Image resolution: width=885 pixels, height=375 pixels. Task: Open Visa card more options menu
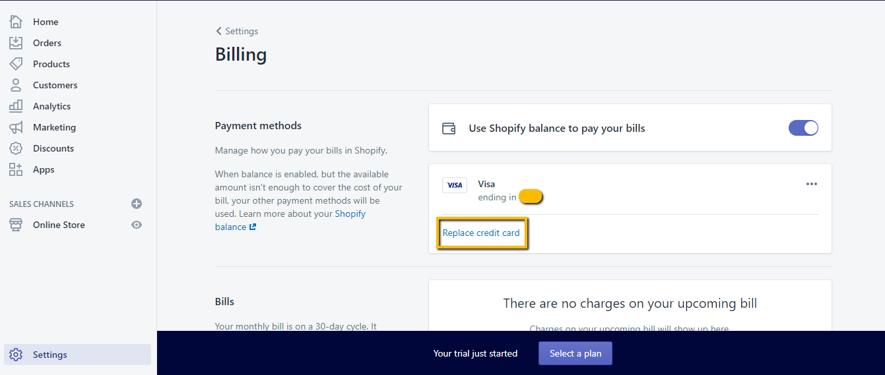coord(812,184)
